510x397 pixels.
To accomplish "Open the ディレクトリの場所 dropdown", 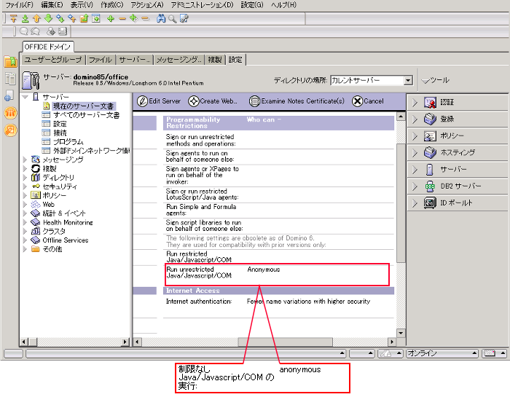I will [407, 81].
